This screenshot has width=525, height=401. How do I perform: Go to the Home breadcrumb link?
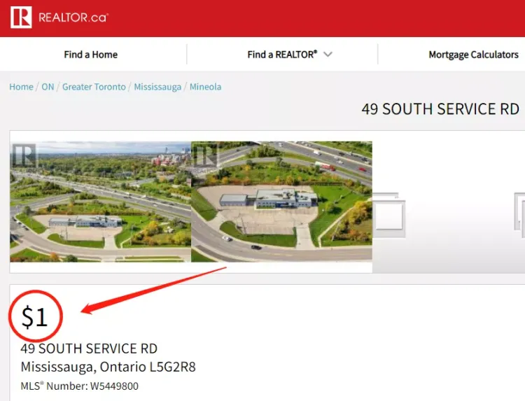[21, 87]
